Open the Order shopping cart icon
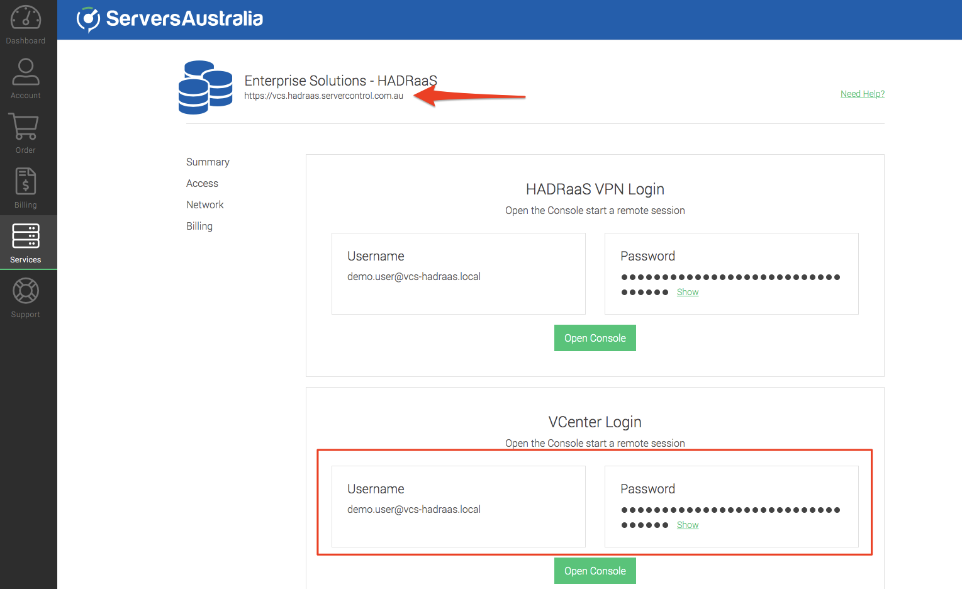The height and width of the screenshot is (589, 962). (24, 126)
